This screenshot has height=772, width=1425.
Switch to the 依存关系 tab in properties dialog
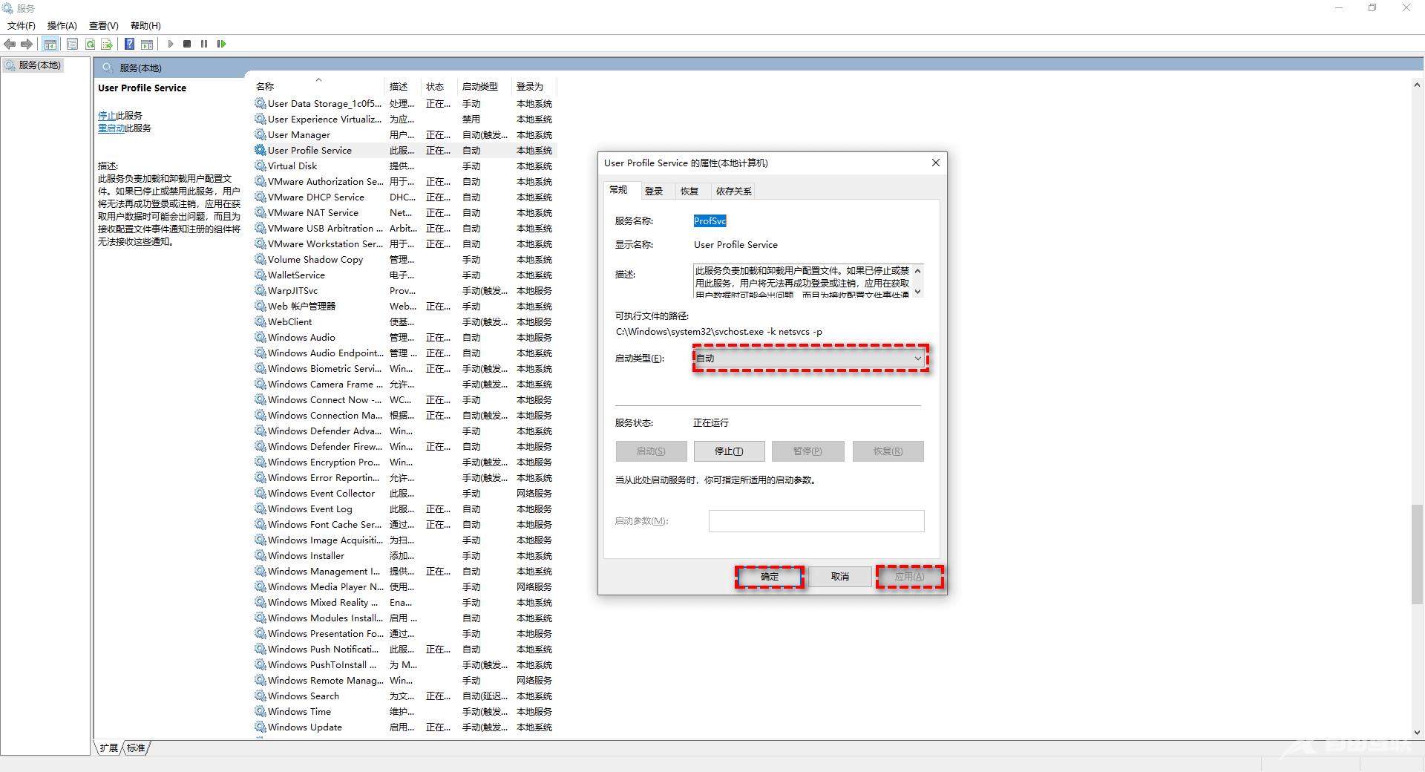733,192
